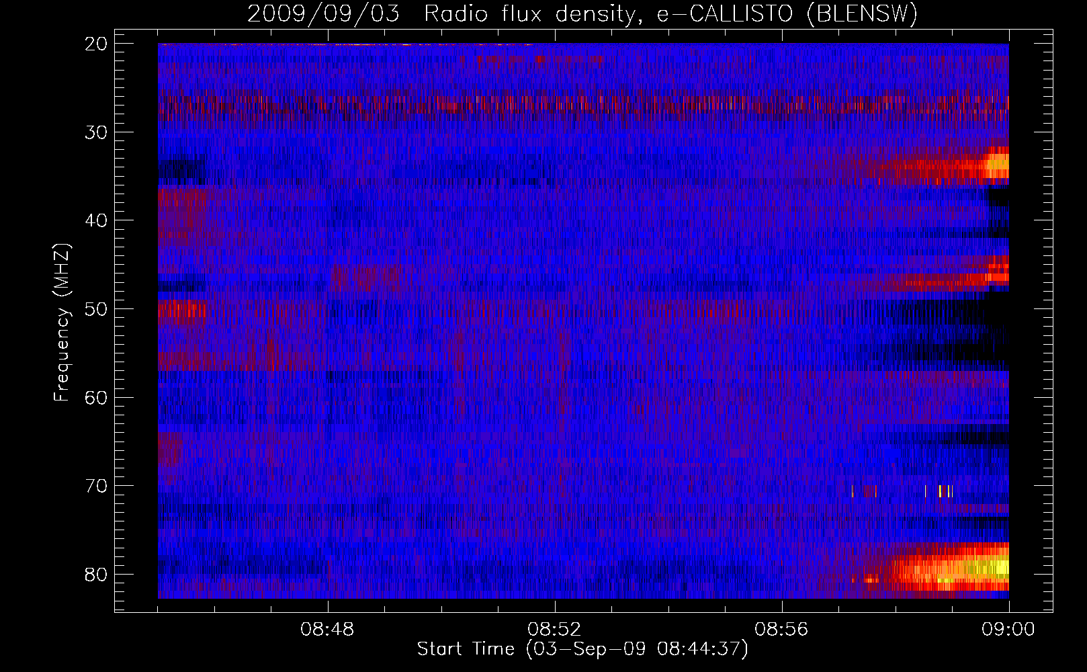1087x672 pixels.
Task: Click the orange burst near 34 MHz at right edge
Action: pos(996,165)
